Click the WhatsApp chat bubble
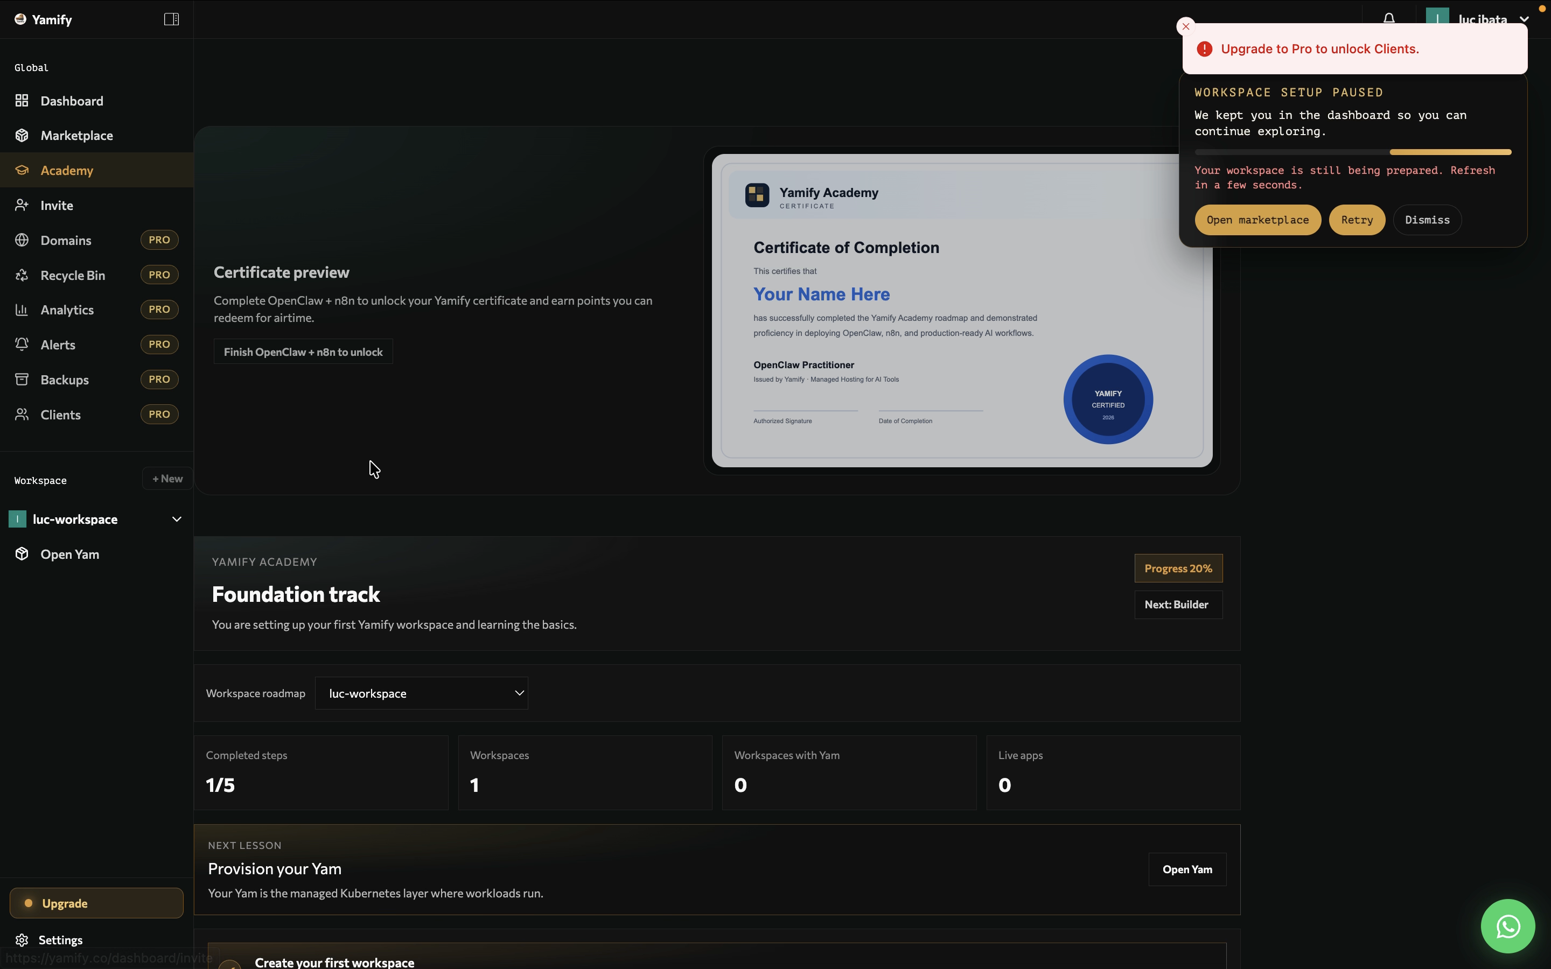The height and width of the screenshot is (969, 1551). click(1507, 925)
